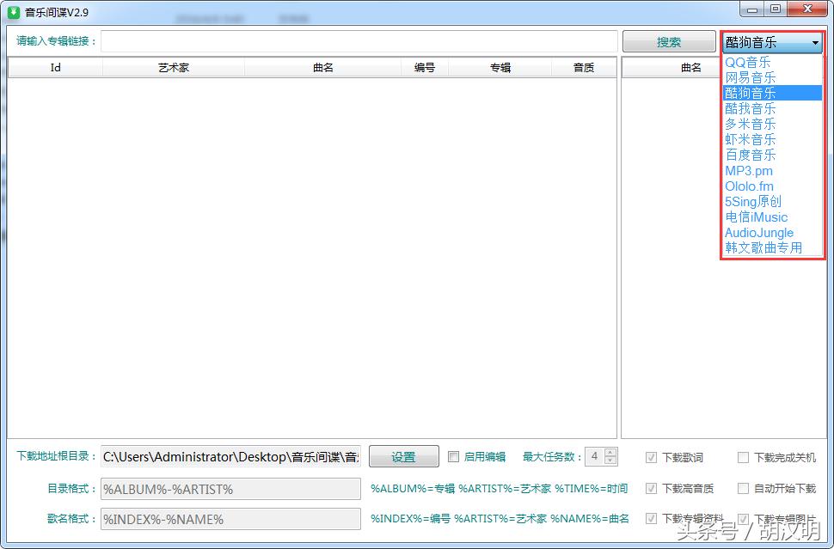Click the Id column header

(x=54, y=67)
